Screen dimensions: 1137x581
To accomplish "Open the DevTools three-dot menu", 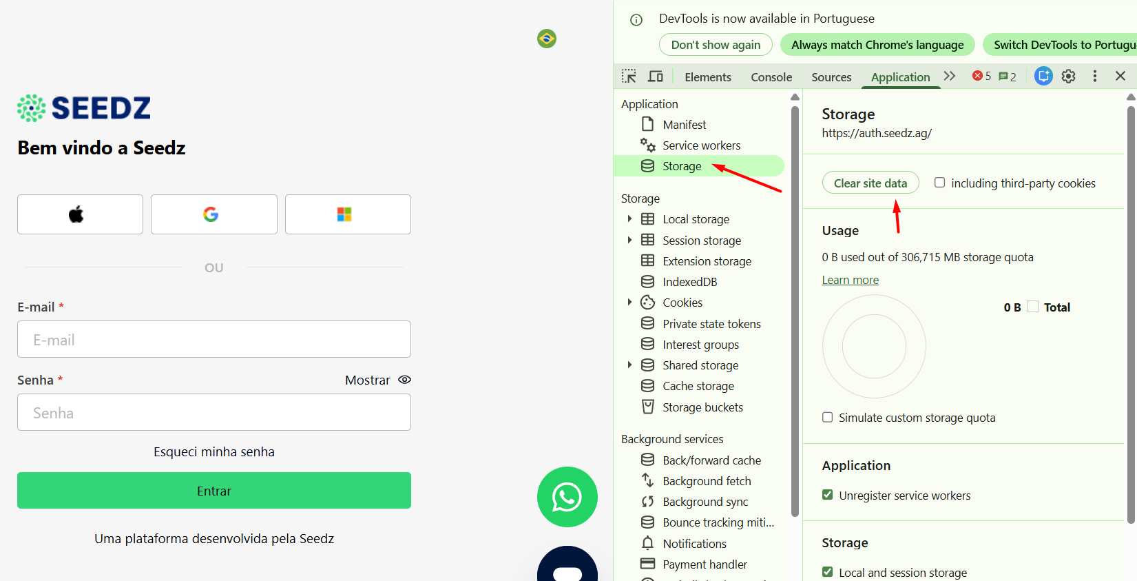I will 1094,77.
